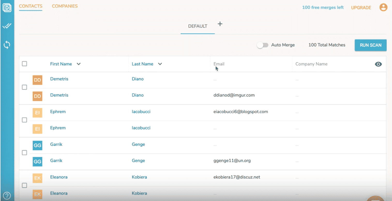This screenshot has width=392, height=201.
Task: Check the Demetris Diano match checkbox
Action: tap(24, 87)
